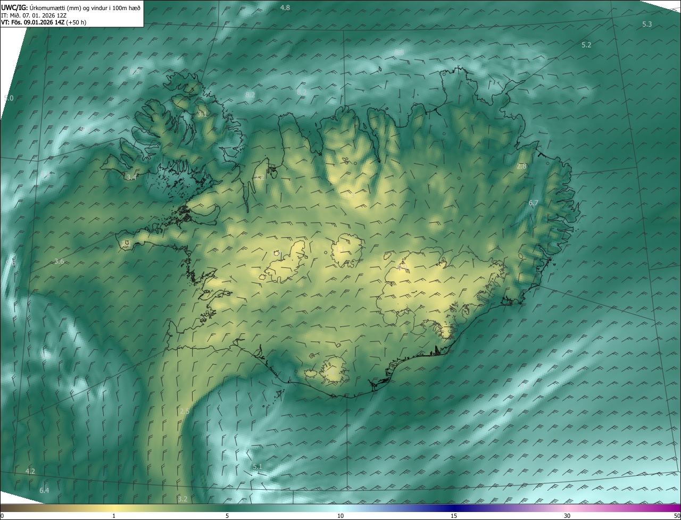Click the 5.1 value label on the map

(258, 466)
